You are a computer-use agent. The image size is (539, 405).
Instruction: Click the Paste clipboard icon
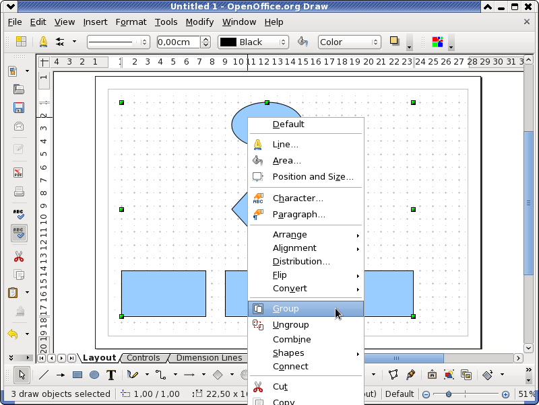pos(13,293)
